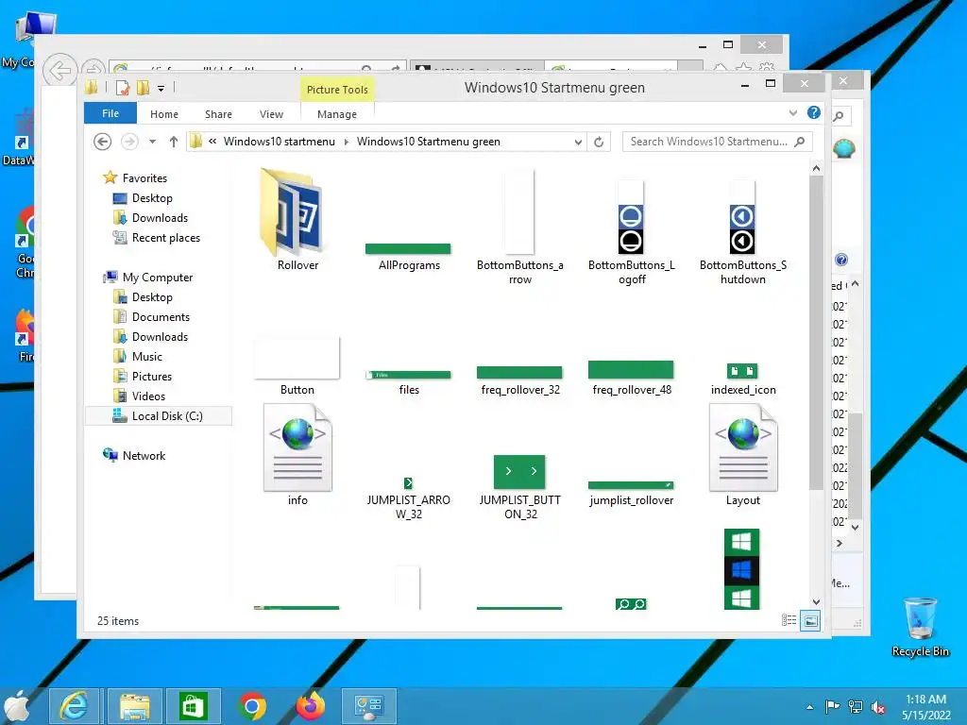Open the Store app from taskbar
The height and width of the screenshot is (725, 967).
pyautogui.click(x=192, y=706)
